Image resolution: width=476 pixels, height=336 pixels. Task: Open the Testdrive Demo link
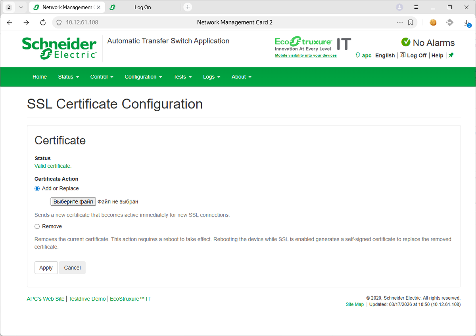point(87,299)
